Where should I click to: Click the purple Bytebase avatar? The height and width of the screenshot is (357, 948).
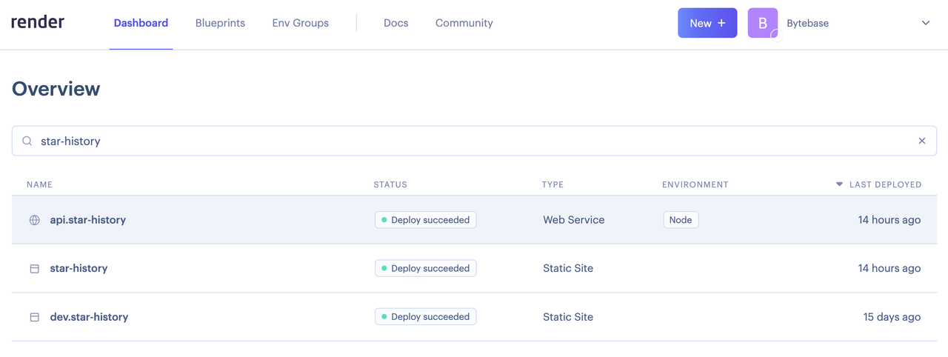tap(762, 23)
